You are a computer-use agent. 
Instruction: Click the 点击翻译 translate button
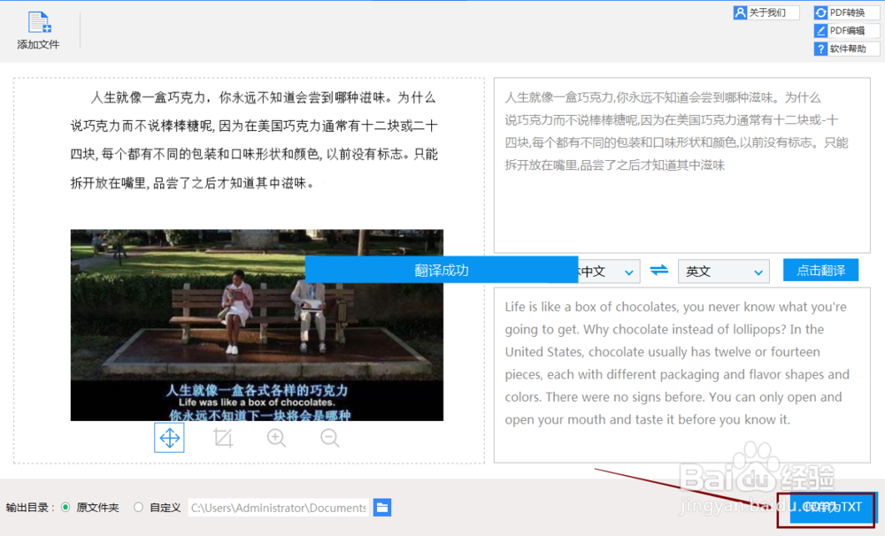820,271
